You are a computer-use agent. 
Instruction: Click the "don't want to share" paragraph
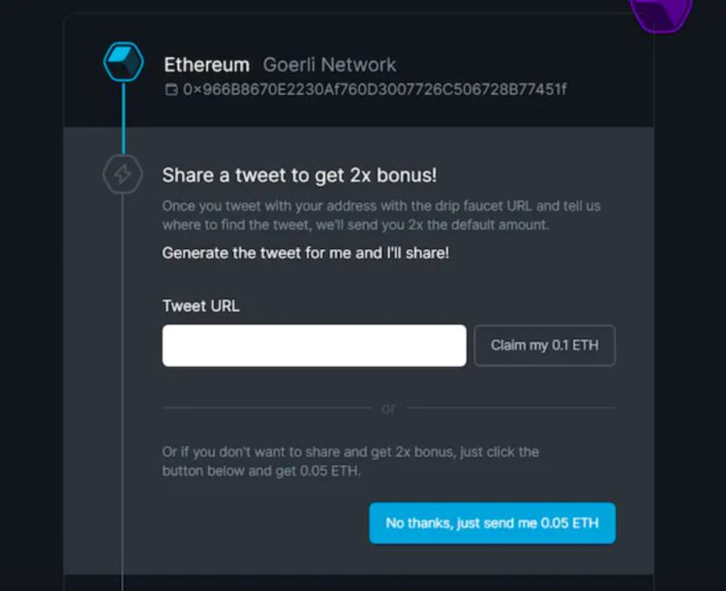coord(350,460)
